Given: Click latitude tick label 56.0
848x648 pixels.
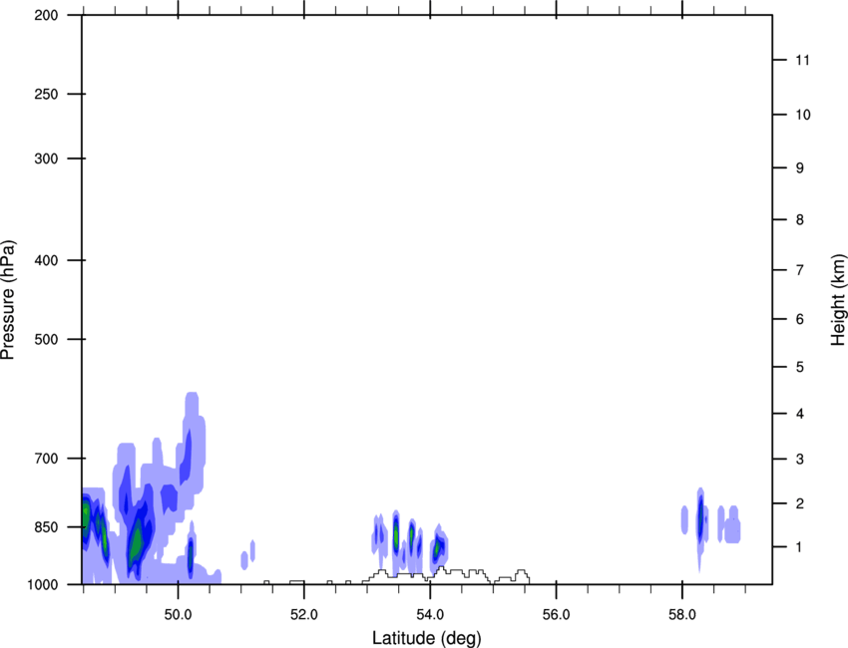Looking at the screenshot, I should tap(556, 614).
